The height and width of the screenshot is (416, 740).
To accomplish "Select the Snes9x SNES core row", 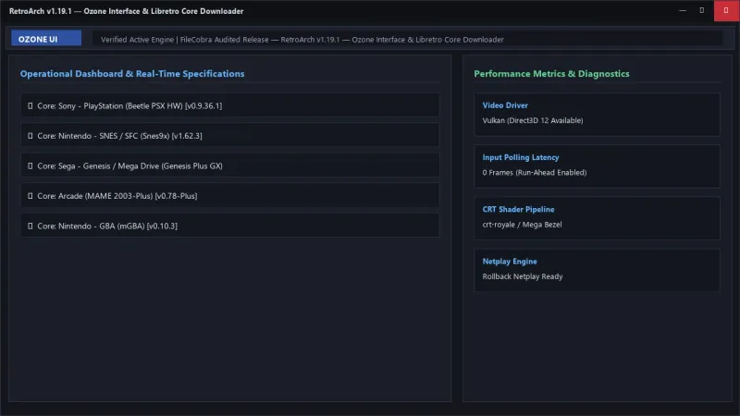I will click(x=230, y=136).
